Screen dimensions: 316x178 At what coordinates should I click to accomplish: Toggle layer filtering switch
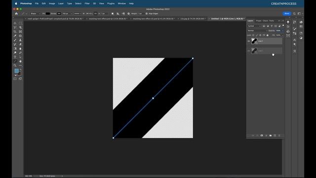283,26
